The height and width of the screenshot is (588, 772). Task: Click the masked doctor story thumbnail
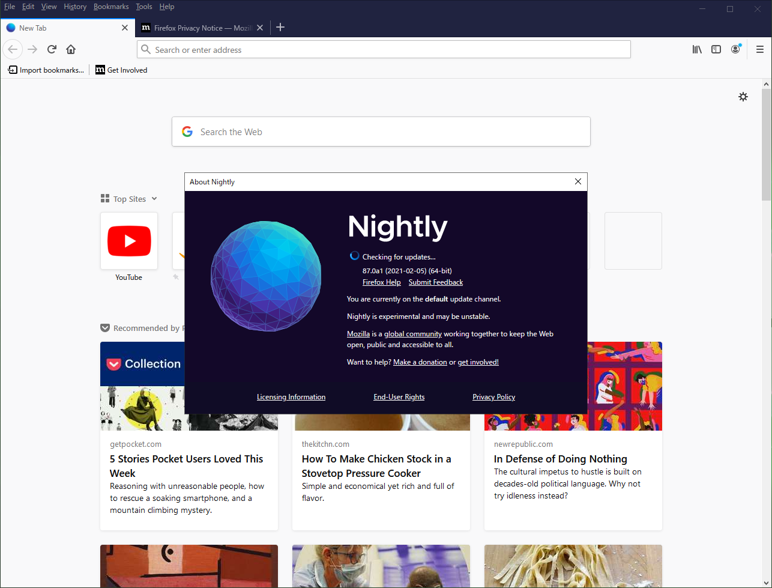[x=381, y=566]
